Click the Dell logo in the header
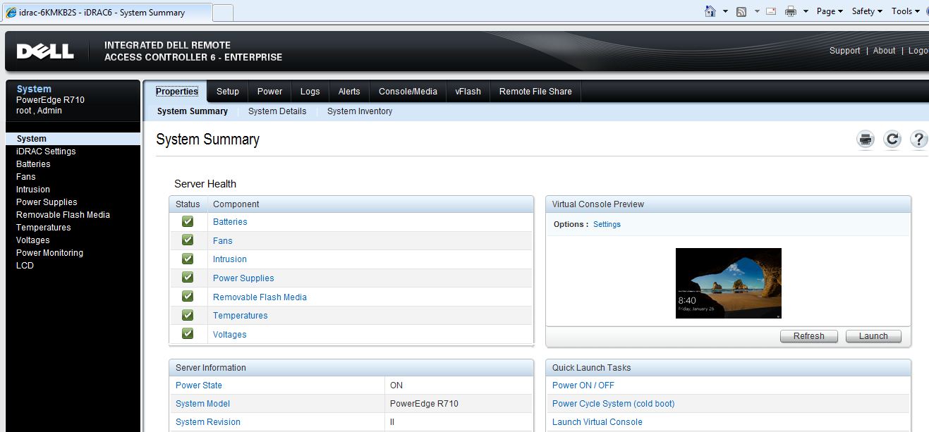The height and width of the screenshot is (432, 929). coord(44,51)
